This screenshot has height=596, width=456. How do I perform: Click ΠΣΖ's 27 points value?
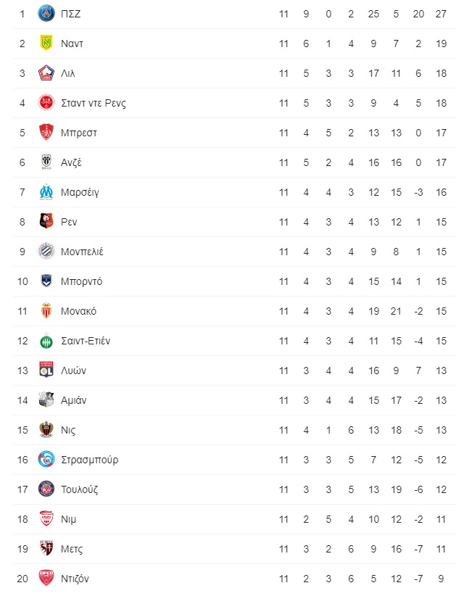coord(441,14)
